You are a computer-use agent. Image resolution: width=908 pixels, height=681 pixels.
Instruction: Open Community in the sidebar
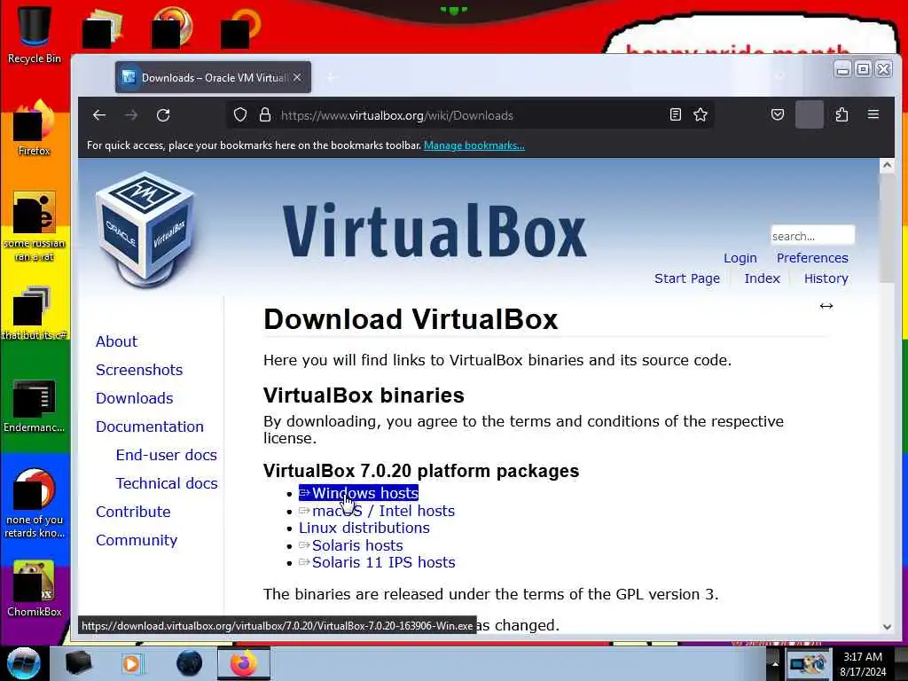[x=137, y=540]
